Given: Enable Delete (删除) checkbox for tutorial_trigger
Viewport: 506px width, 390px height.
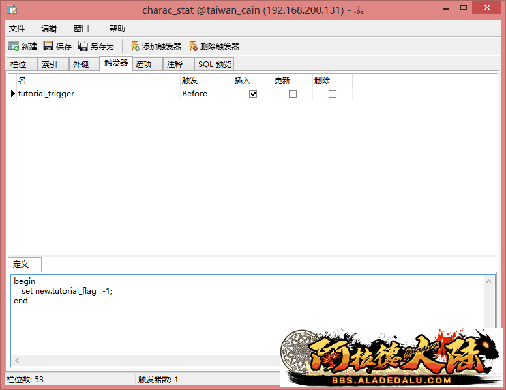Looking at the screenshot, I should pos(333,94).
